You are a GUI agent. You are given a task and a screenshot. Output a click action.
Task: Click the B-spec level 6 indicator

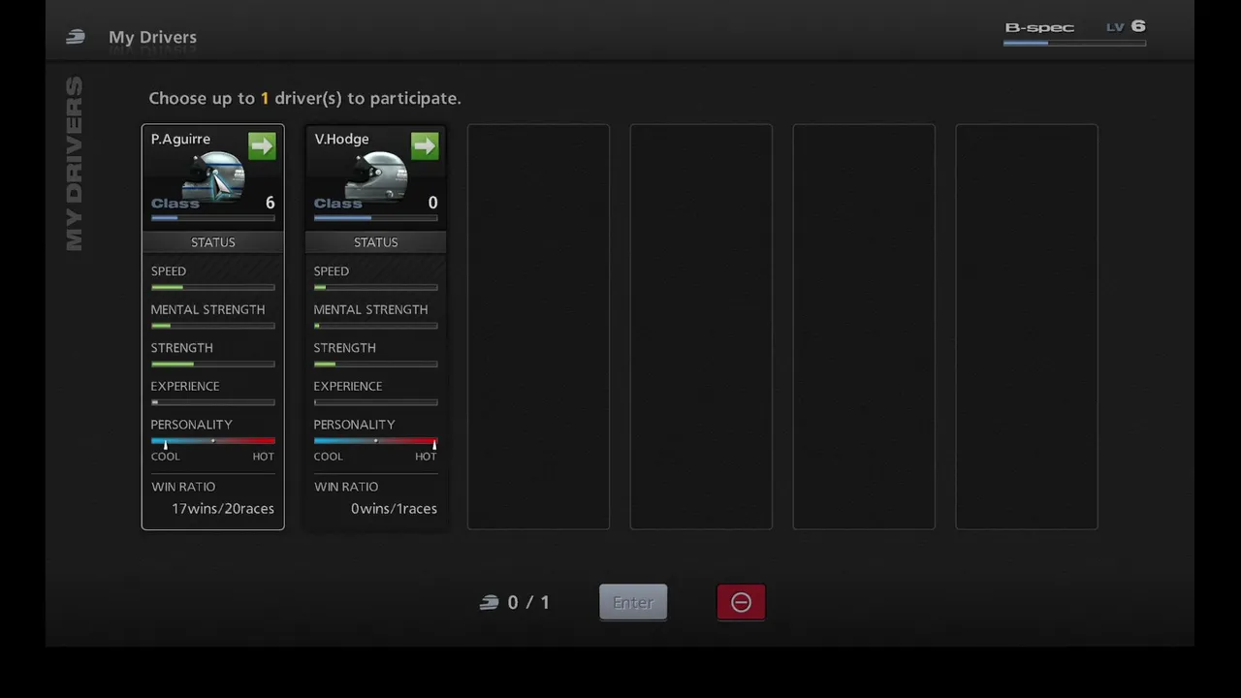pos(1075,27)
